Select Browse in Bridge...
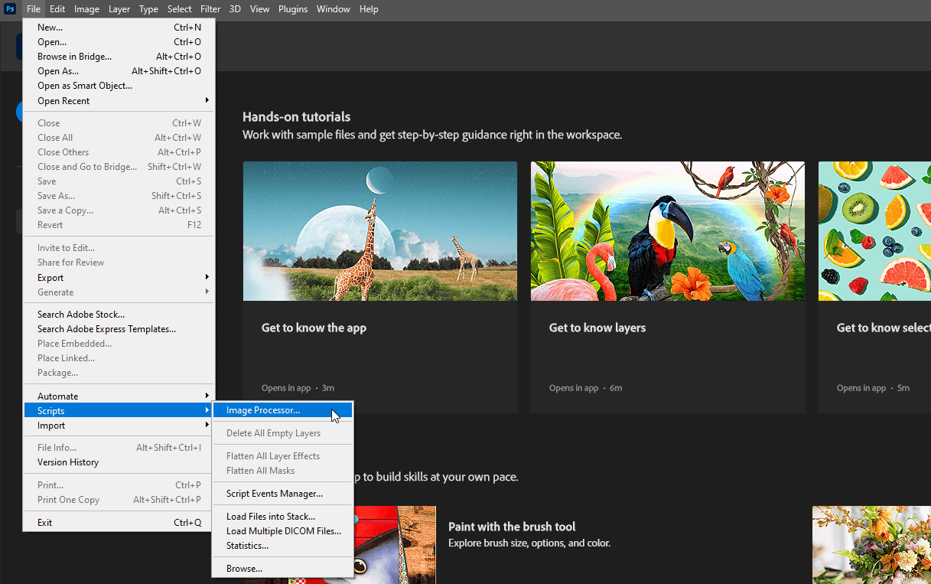This screenshot has height=584, width=931. click(119, 57)
